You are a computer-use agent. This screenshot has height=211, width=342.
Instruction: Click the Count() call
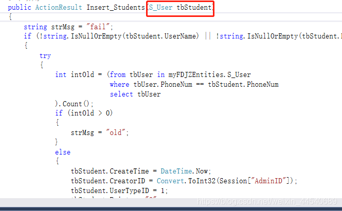click(76, 104)
